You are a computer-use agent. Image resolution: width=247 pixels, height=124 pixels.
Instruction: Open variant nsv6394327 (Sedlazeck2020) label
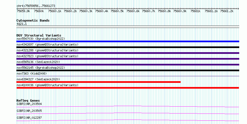coord(38,79)
